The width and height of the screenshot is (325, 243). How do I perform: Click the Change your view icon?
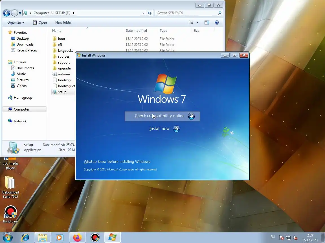click(191, 22)
